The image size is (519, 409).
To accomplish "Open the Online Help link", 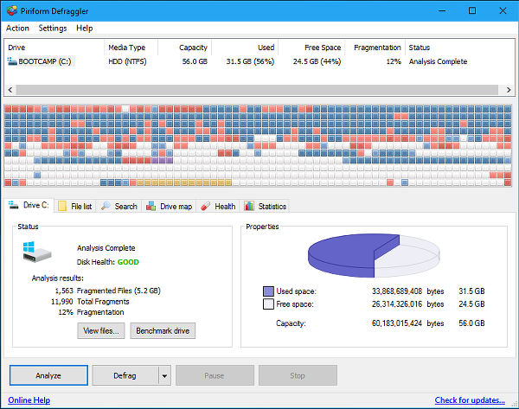I will (x=29, y=400).
